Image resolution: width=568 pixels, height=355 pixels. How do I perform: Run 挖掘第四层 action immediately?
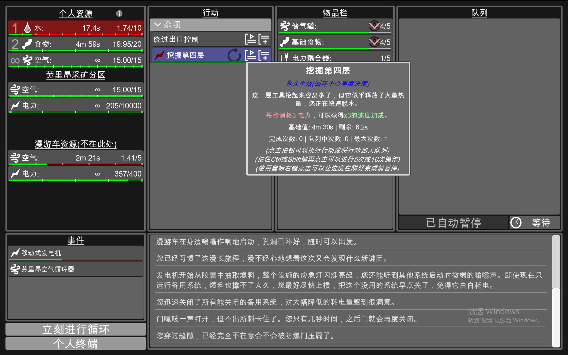point(251,55)
